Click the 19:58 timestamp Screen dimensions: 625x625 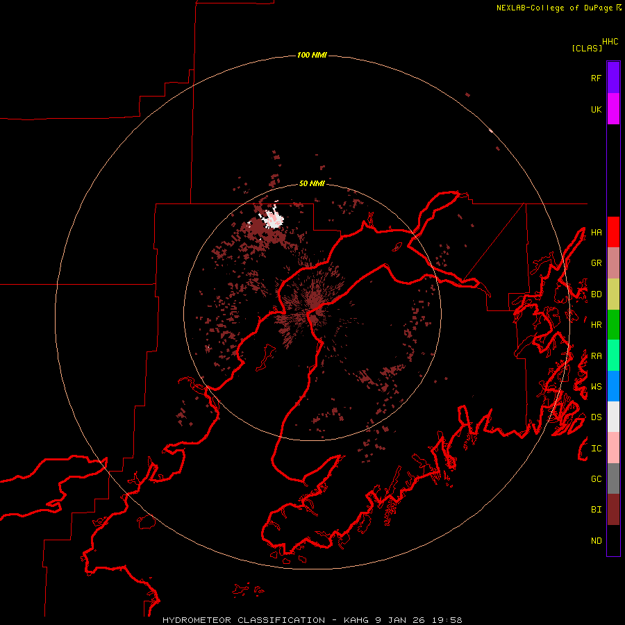447,620
